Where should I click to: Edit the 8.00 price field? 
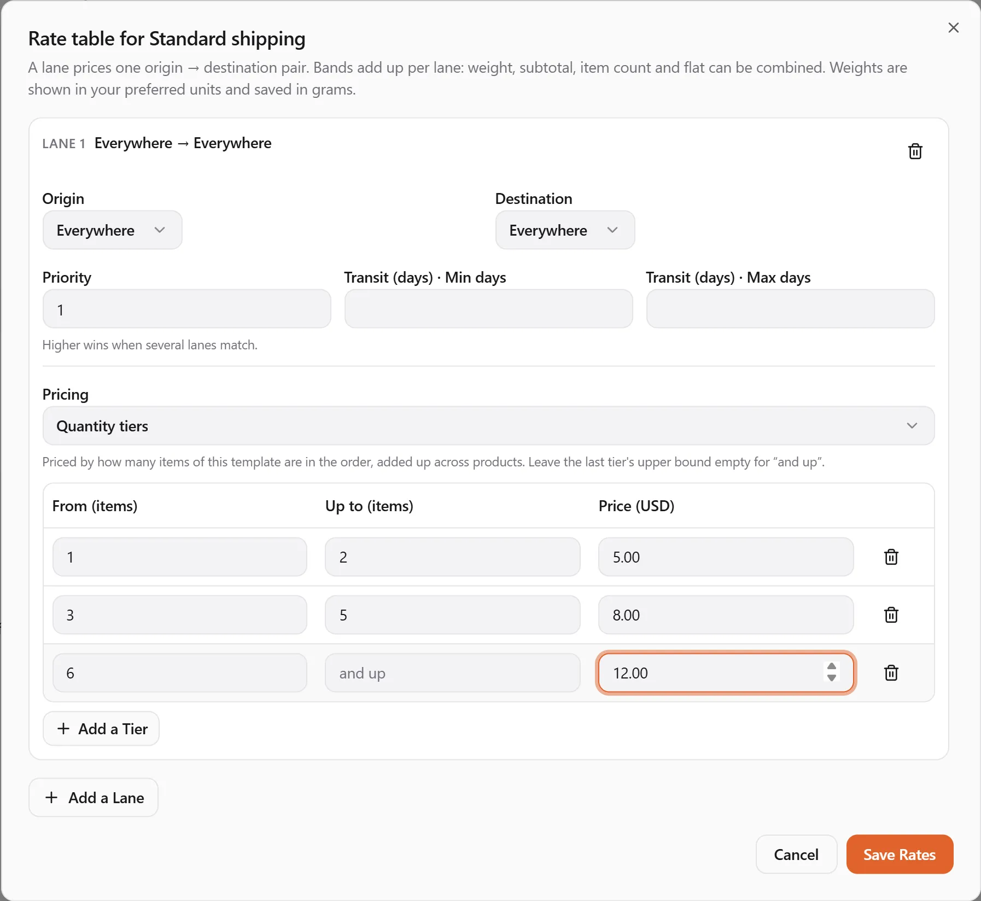coord(726,615)
